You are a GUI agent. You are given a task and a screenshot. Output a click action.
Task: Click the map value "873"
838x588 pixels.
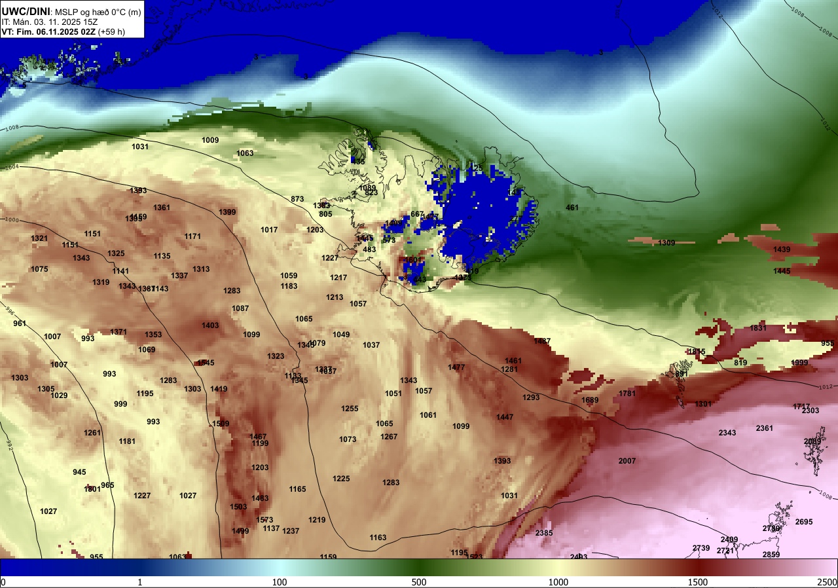point(297,199)
